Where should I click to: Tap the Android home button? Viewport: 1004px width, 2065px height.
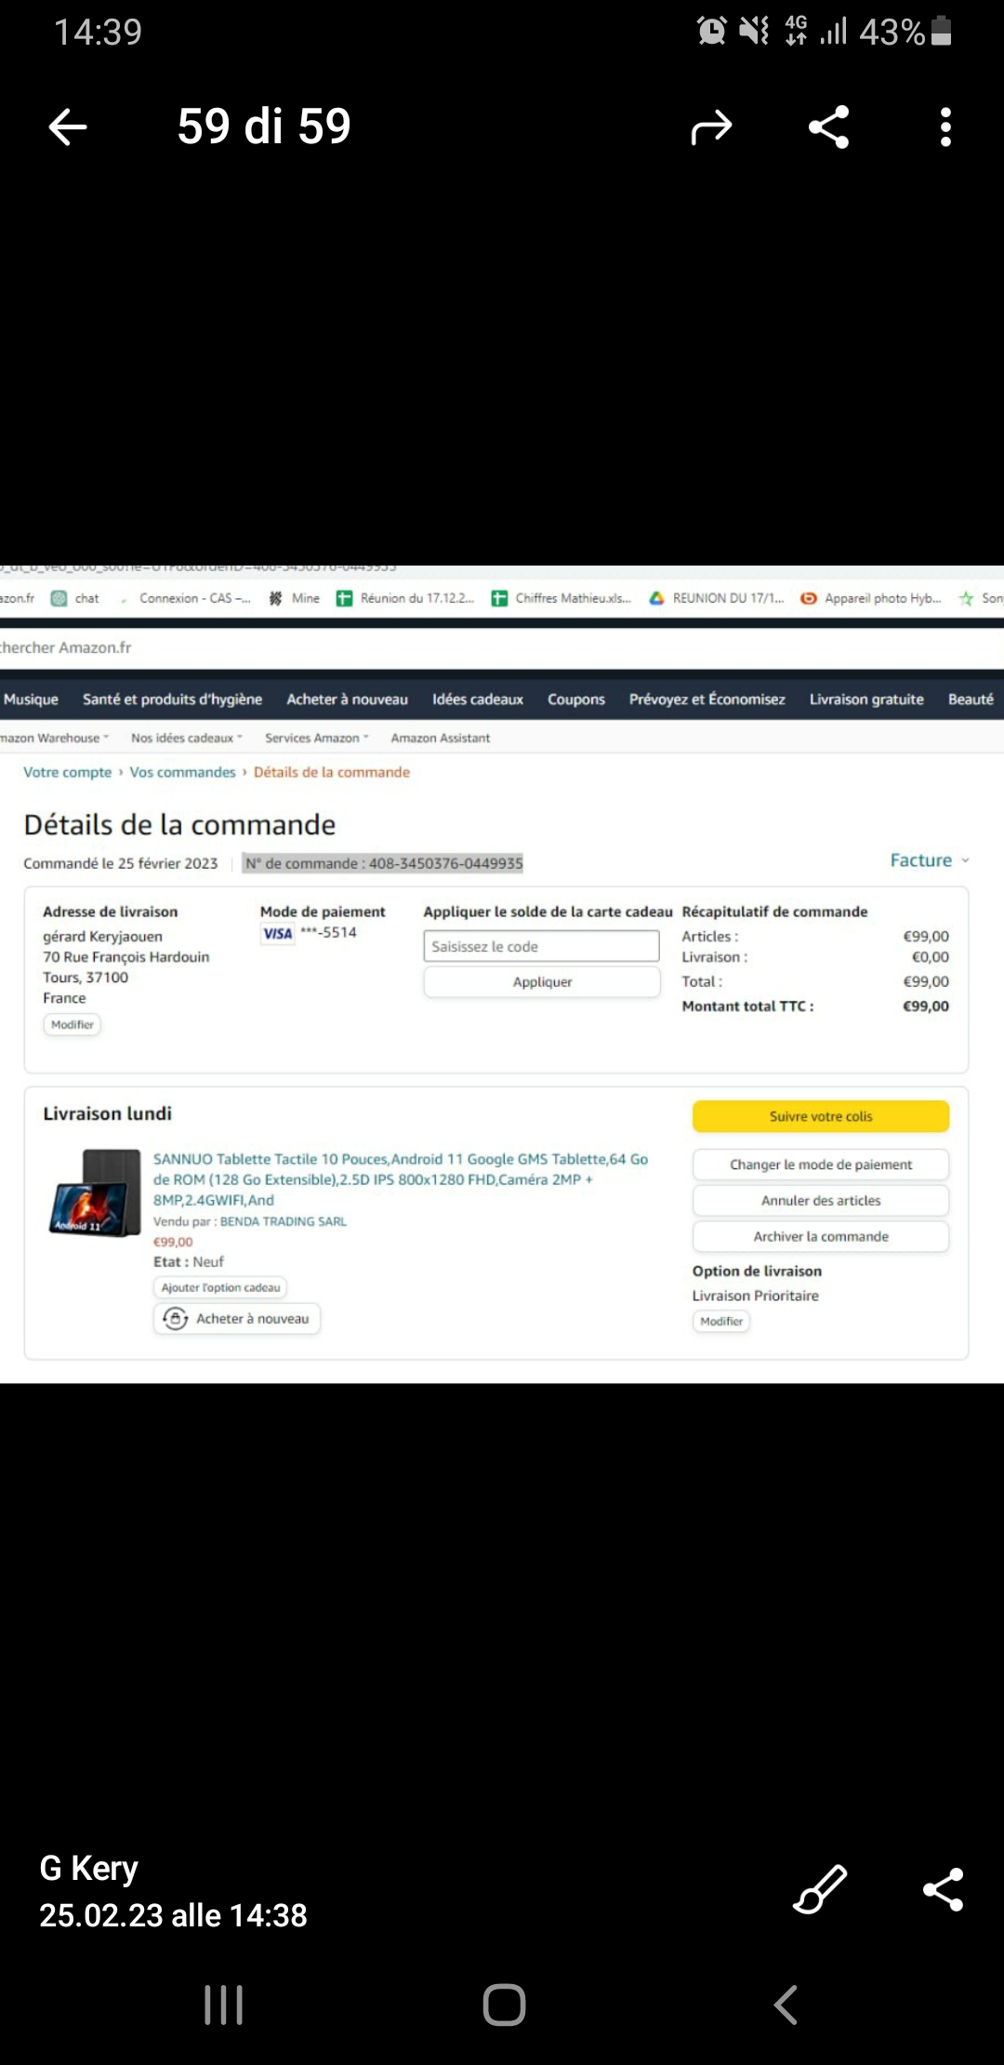(504, 2005)
